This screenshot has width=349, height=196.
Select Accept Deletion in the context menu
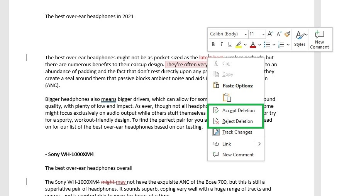click(x=236, y=110)
